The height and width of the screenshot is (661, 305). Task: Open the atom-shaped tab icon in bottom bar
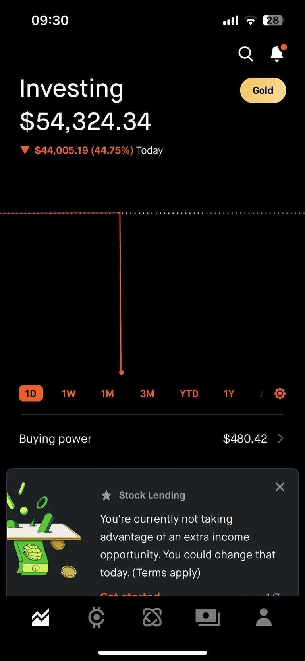click(x=152, y=618)
